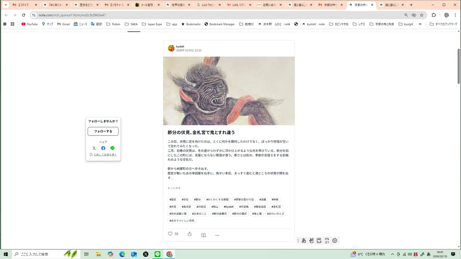The height and width of the screenshot is (259, 461).
Task: Open the article title 節分の伏見、金札宮で鬼とすれ違う
Action: (201, 132)
